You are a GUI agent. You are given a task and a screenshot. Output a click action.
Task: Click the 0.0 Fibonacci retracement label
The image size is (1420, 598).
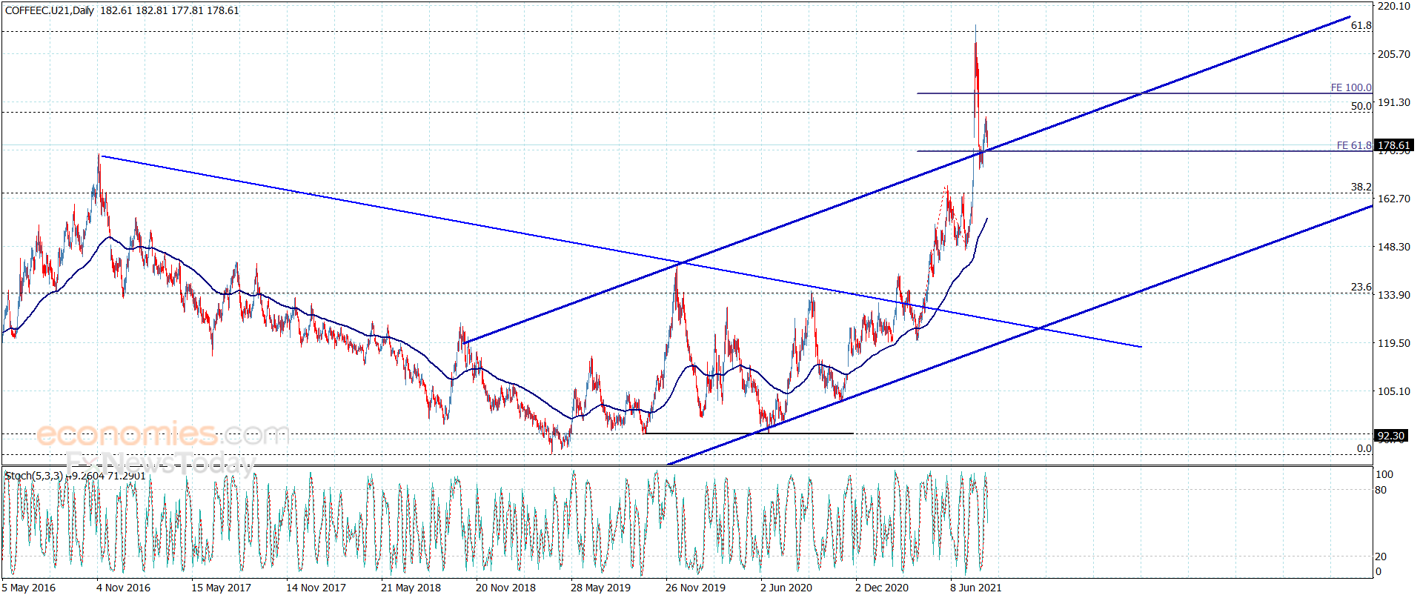coord(1364,448)
